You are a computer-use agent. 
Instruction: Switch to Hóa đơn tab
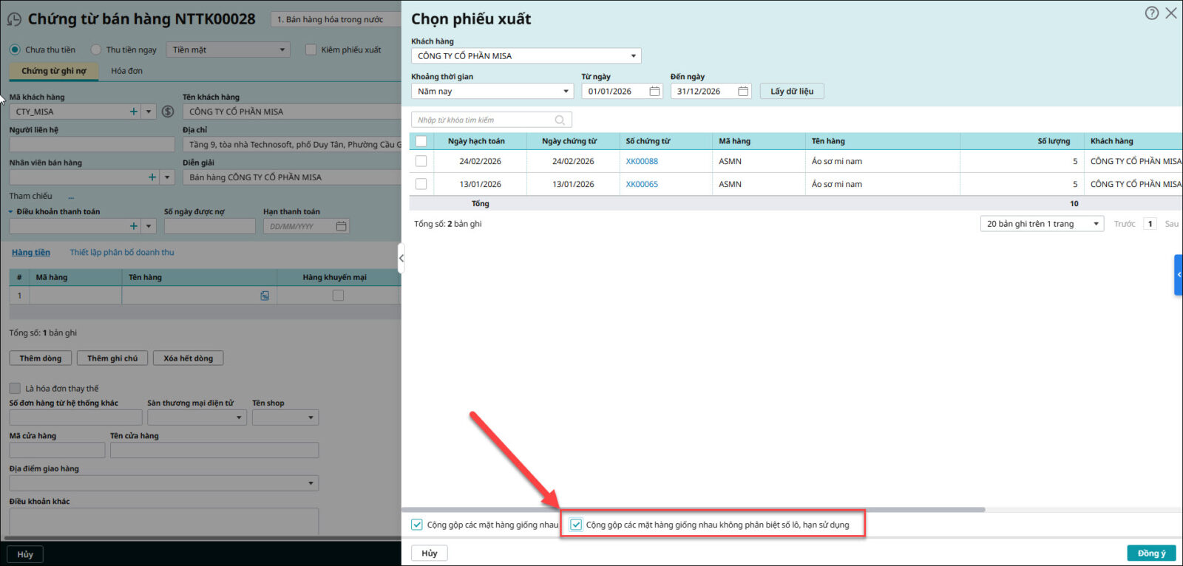click(x=126, y=71)
